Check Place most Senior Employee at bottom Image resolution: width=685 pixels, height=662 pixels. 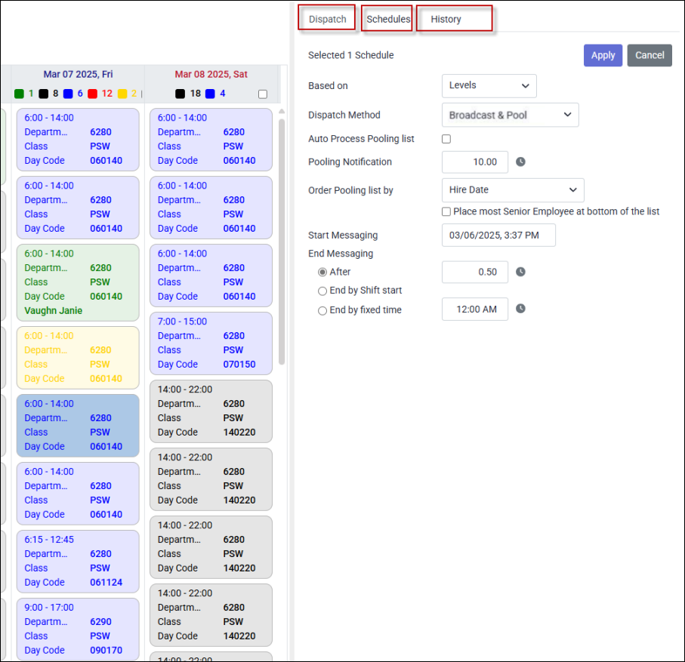pos(446,212)
